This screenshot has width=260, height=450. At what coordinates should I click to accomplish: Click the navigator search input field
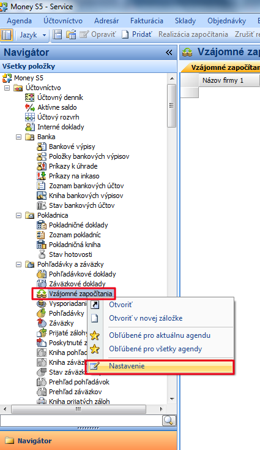(x=81, y=421)
